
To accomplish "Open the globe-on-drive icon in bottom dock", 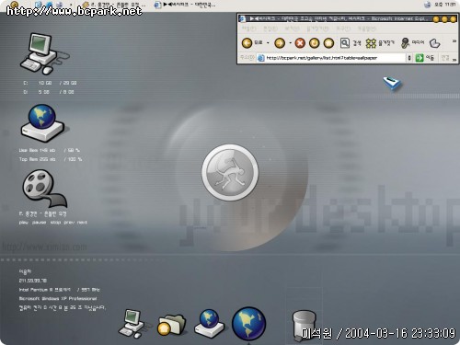I will pyautogui.click(x=210, y=324).
